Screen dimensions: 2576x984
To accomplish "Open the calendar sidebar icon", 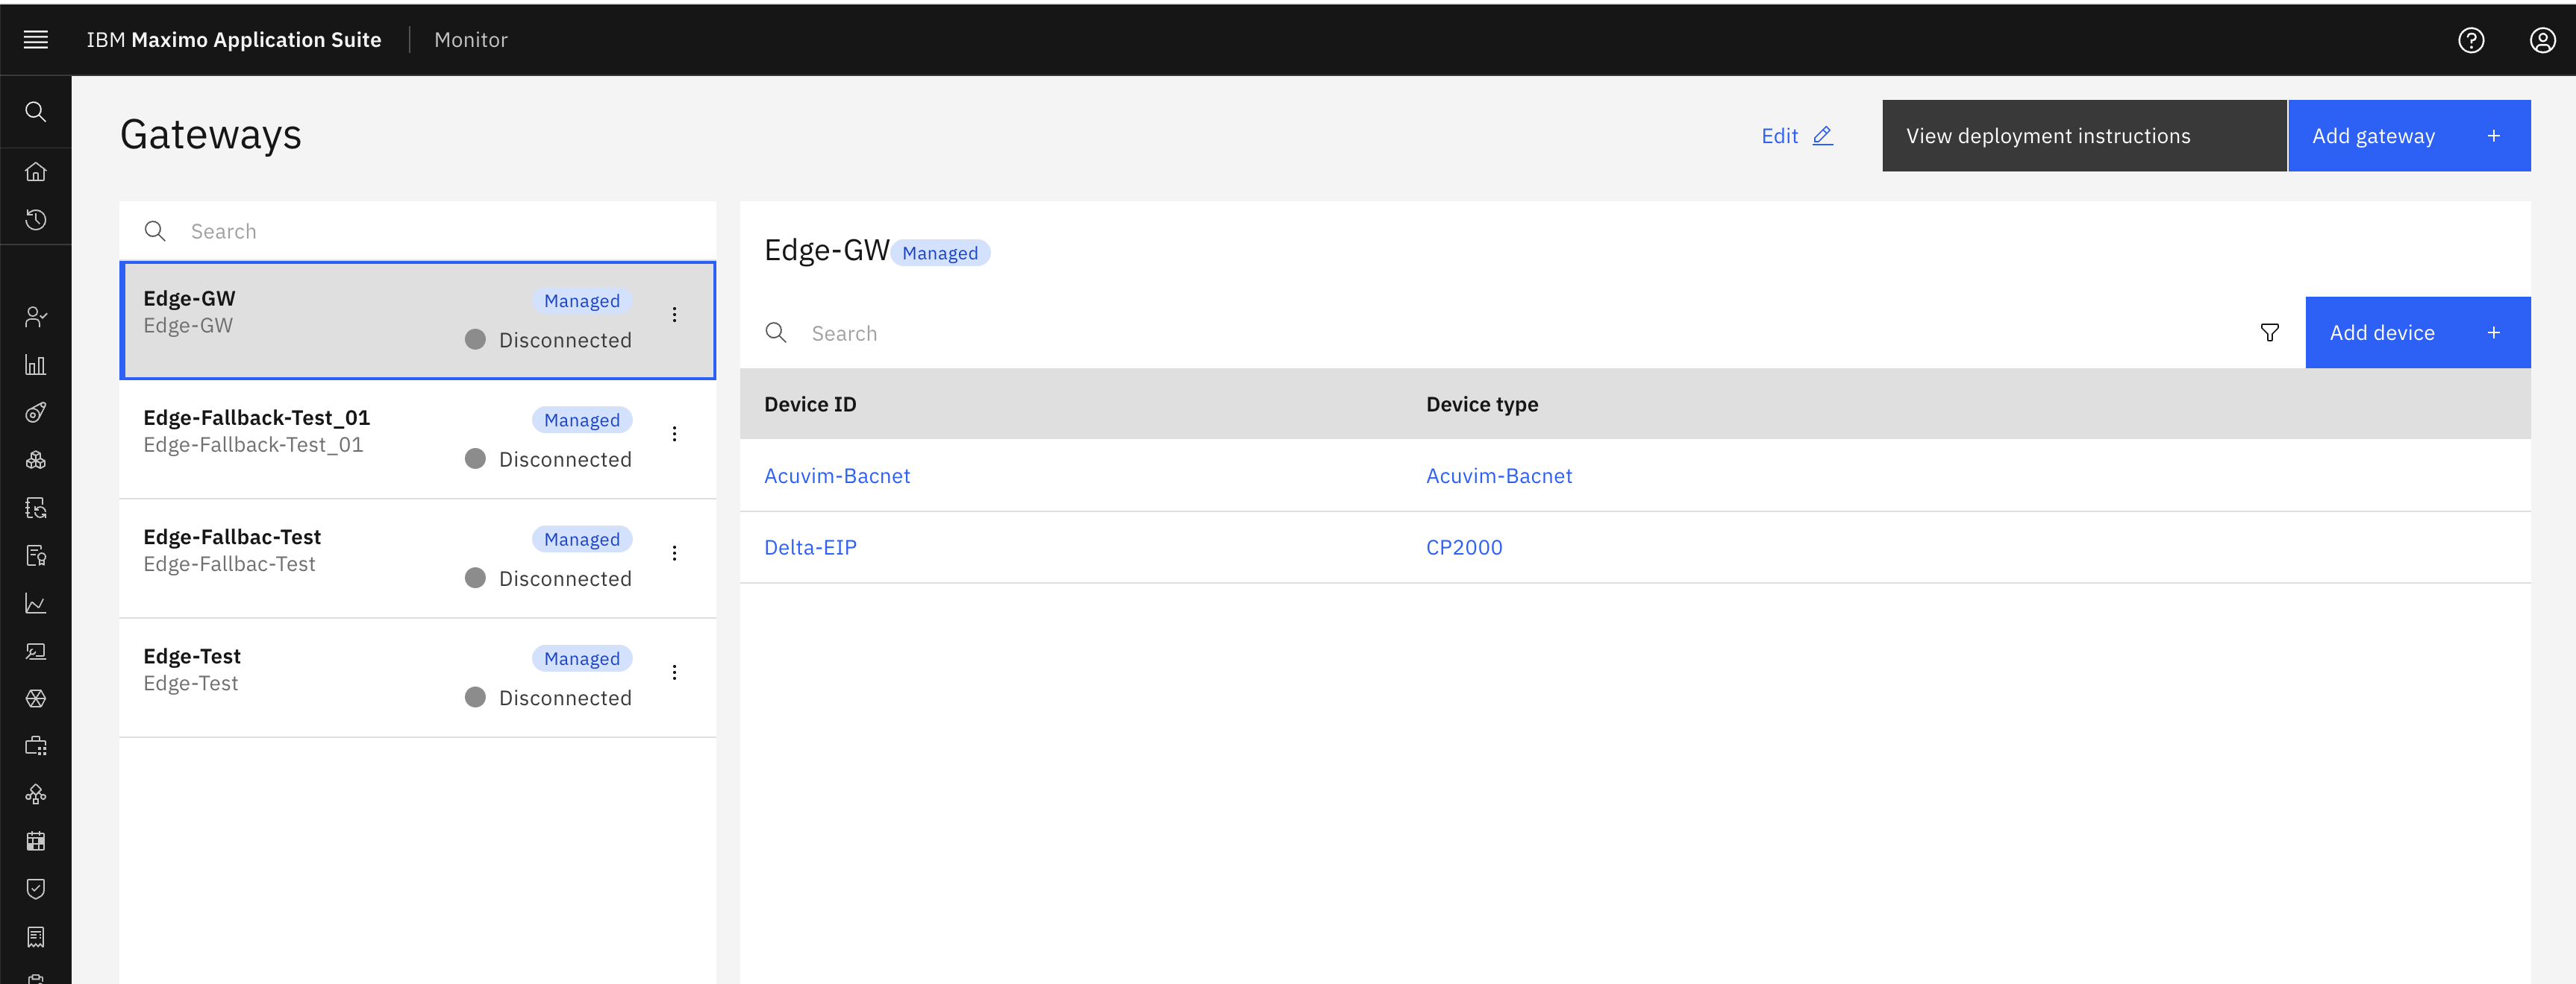I will tap(36, 841).
